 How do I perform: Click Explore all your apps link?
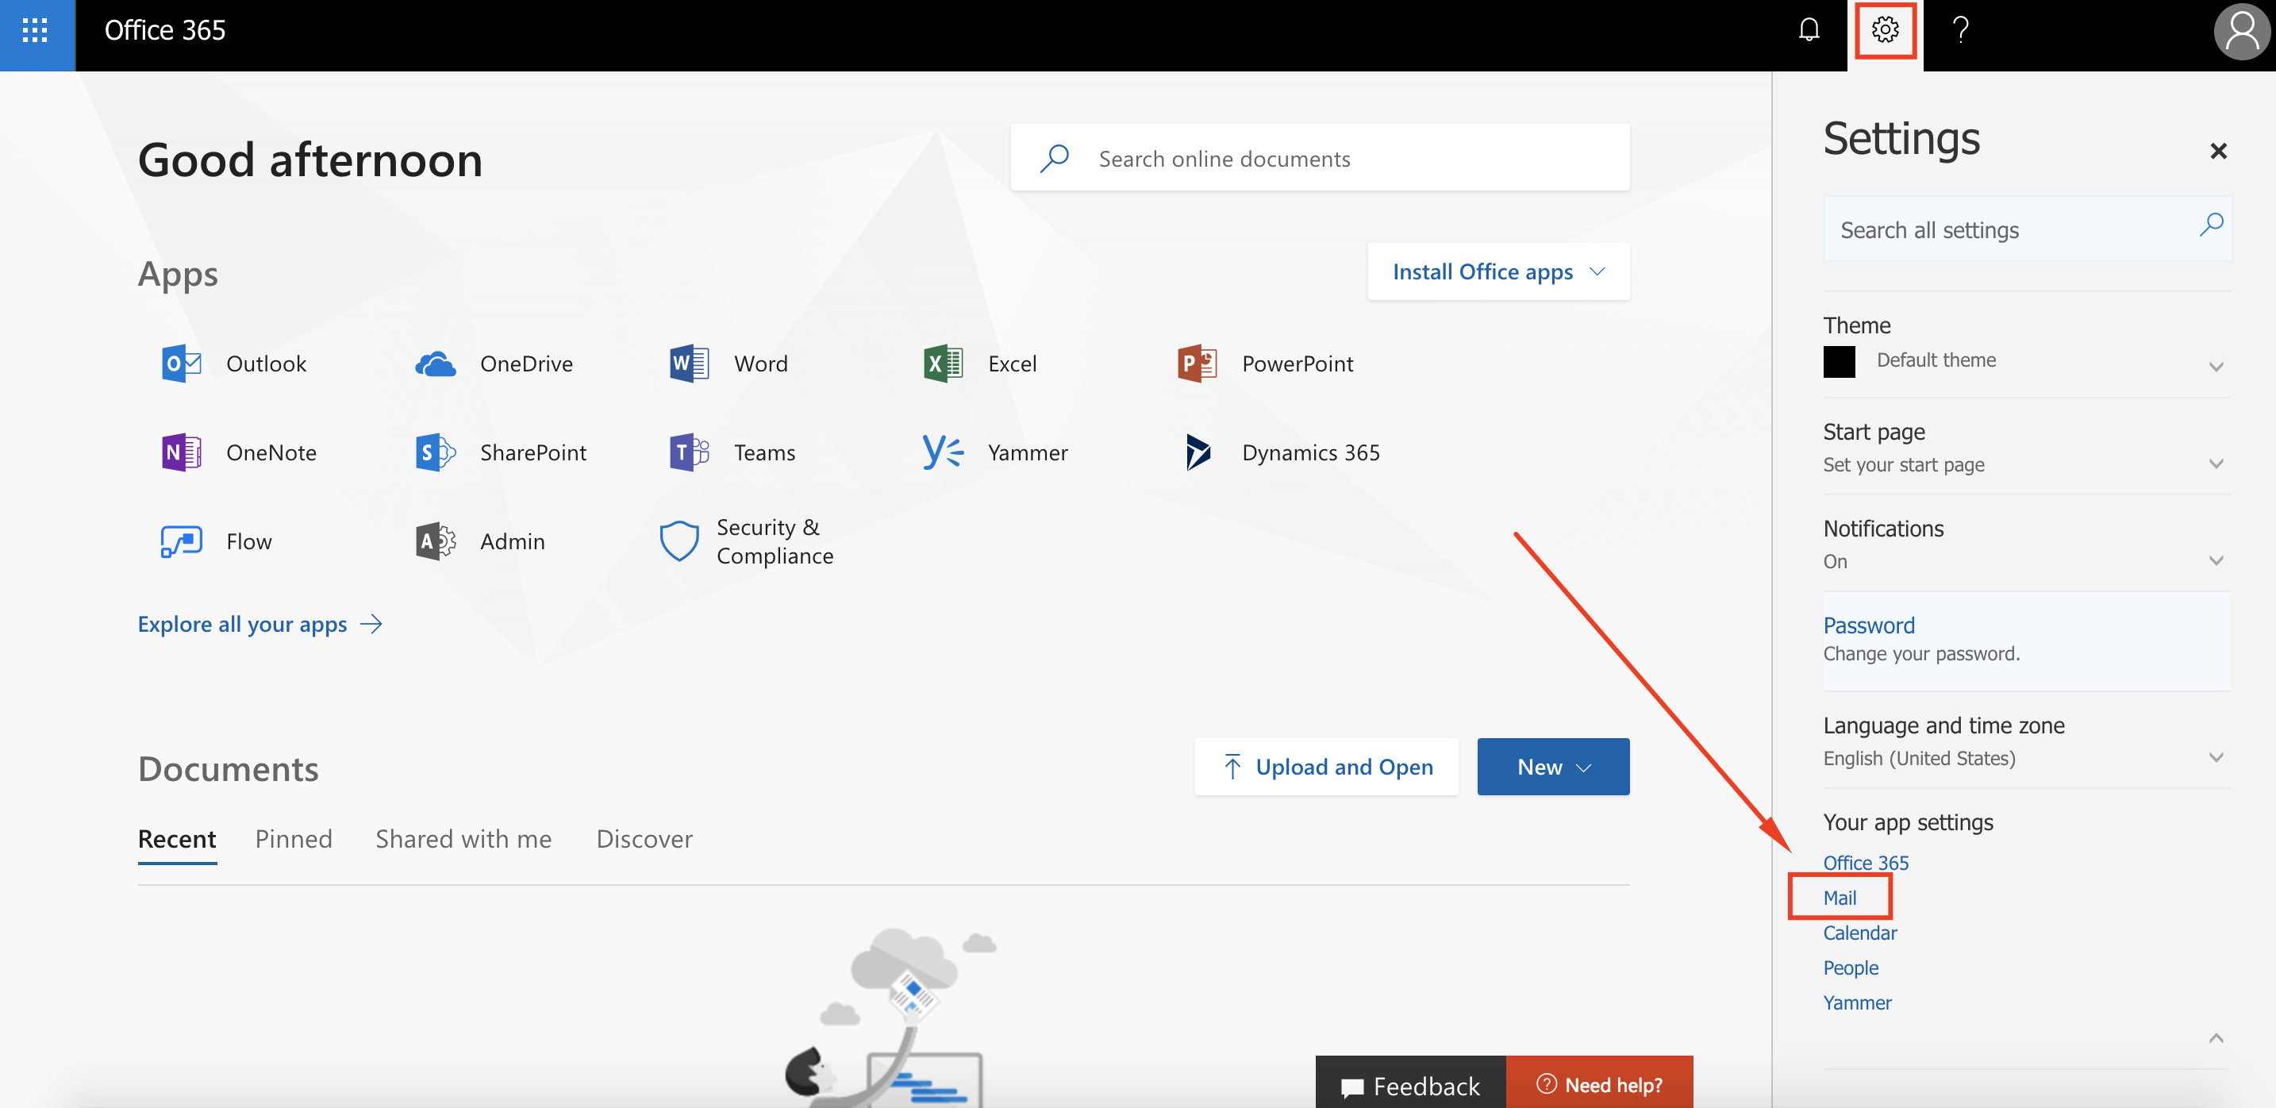pos(260,624)
